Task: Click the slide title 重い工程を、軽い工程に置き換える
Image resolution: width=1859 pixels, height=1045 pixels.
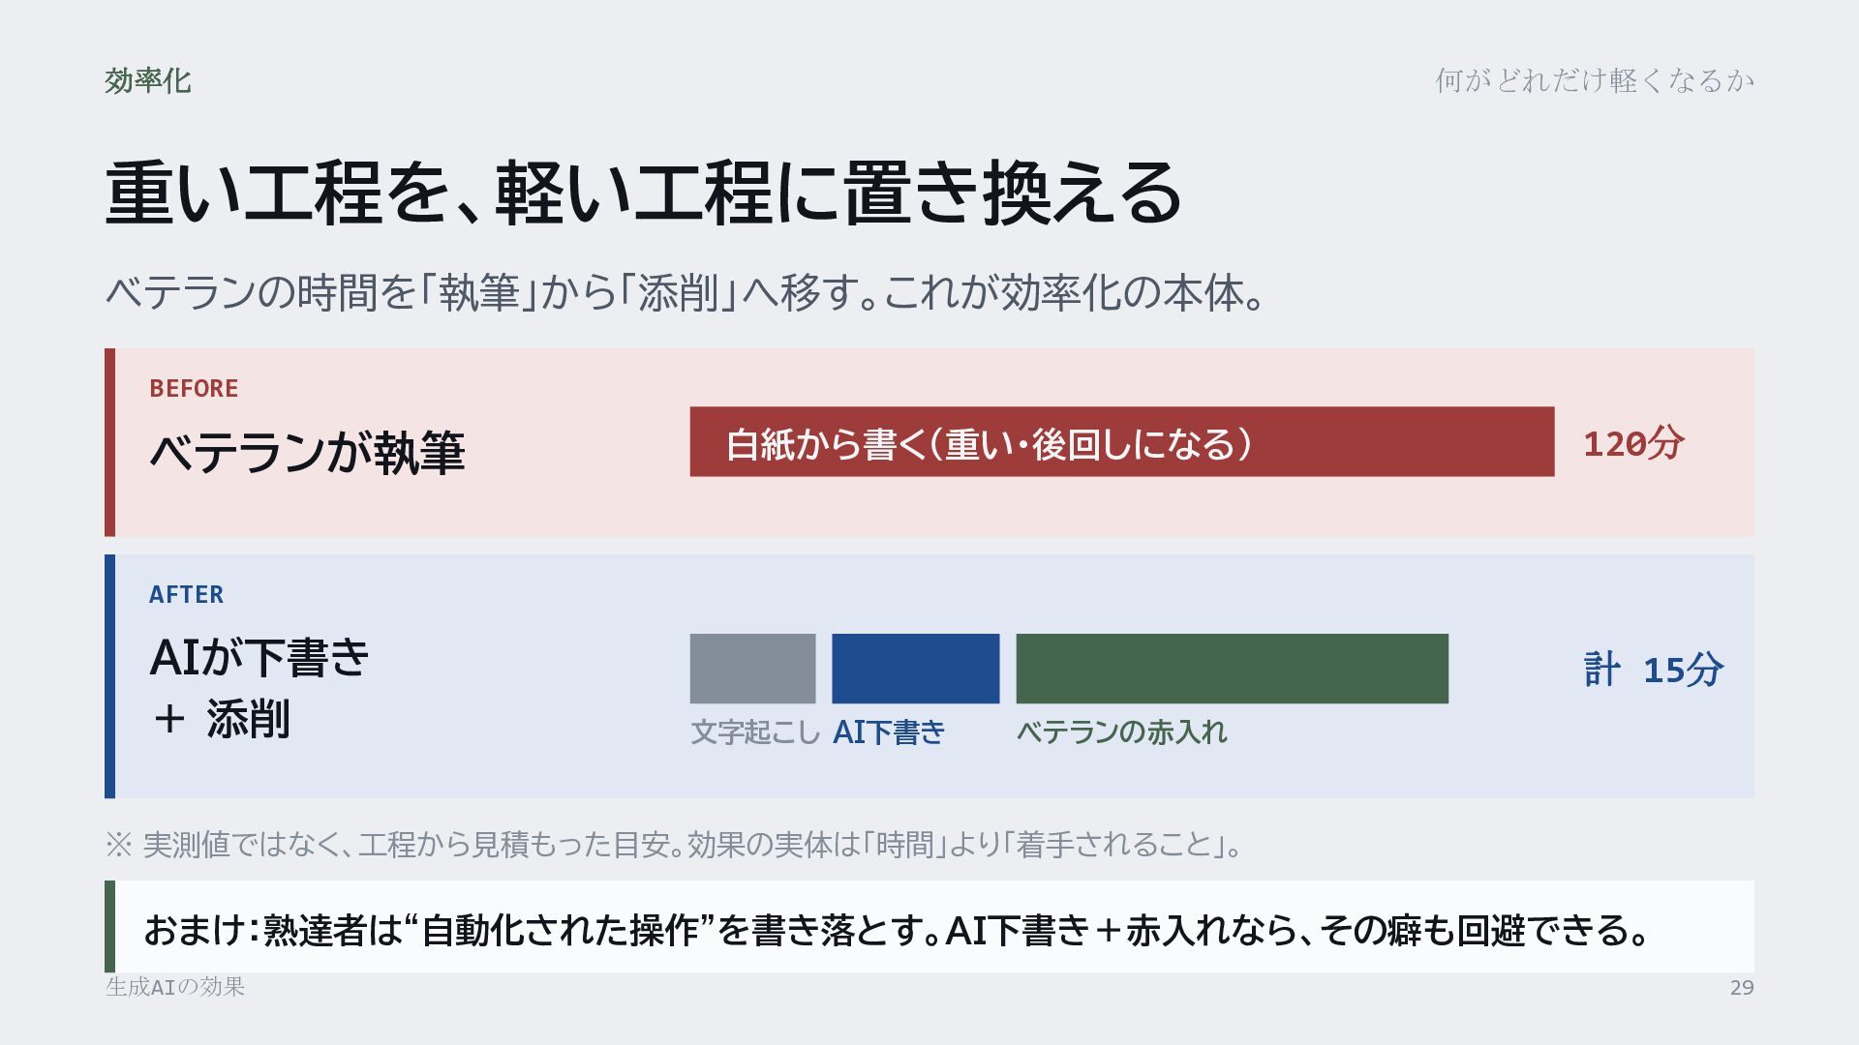Action: pos(644,193)
